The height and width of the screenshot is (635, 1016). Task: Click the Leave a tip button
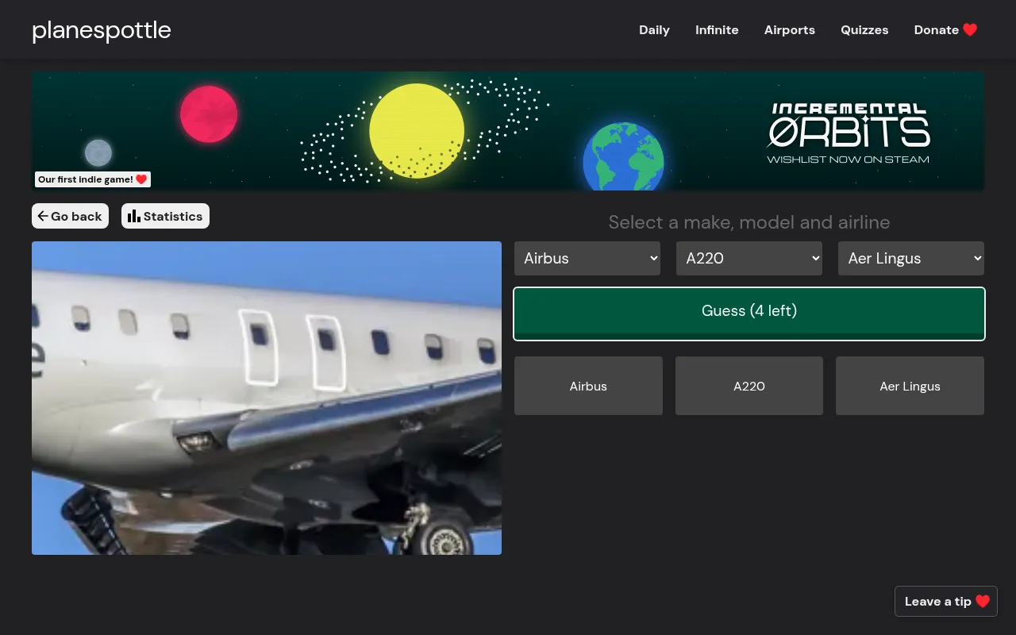946,601
